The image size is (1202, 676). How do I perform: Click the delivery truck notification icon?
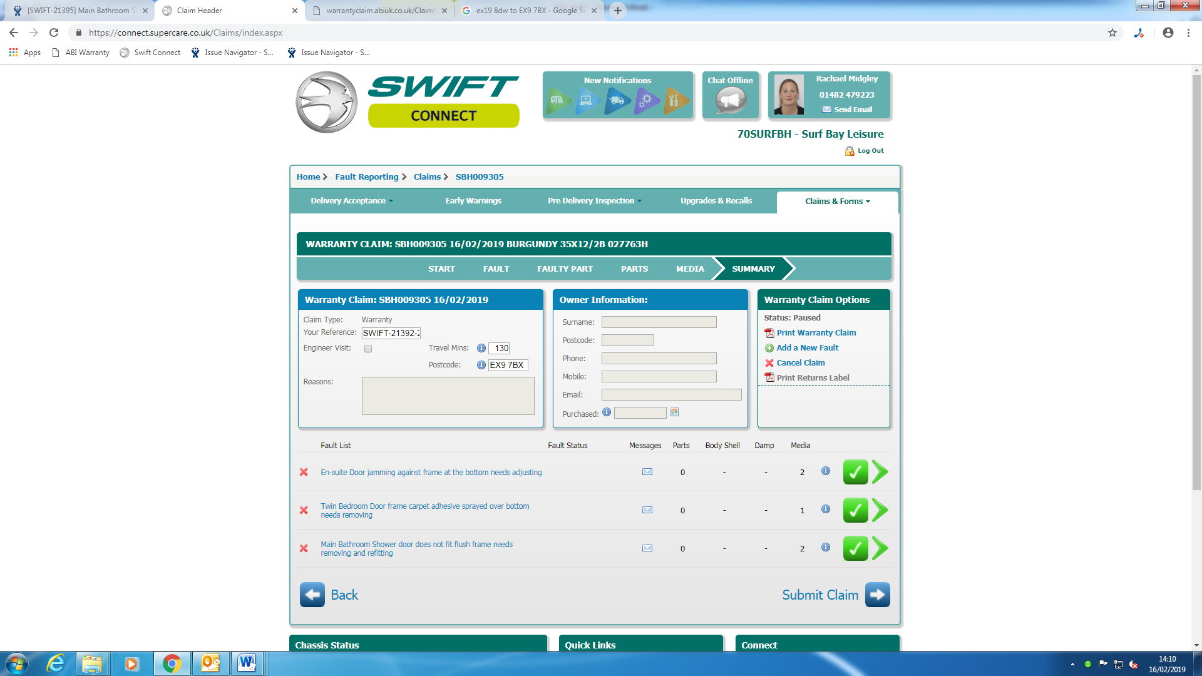point(617,101)
